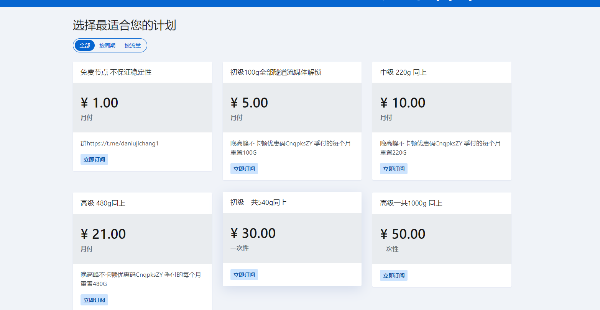Click the ¥ 1.00 price

pyautogui.click(x=99, y=103)
